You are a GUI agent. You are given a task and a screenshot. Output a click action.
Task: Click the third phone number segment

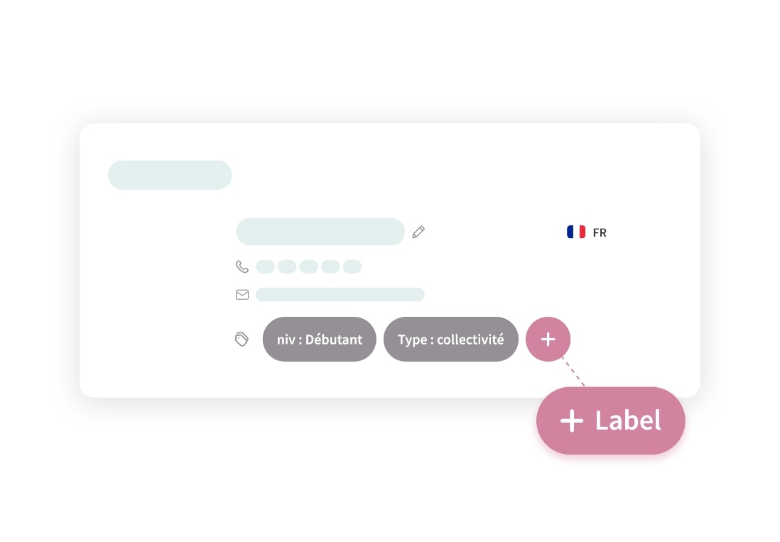coord(308,266)
